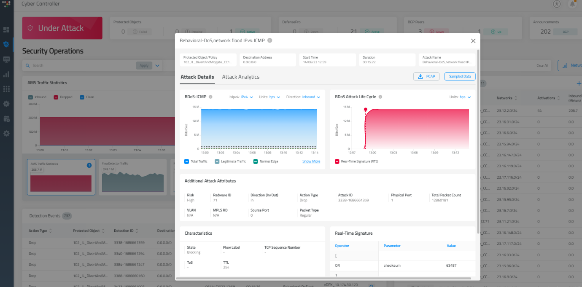Download the PCAP file
The width and height of the screenshot is (582, 287).
427,76
